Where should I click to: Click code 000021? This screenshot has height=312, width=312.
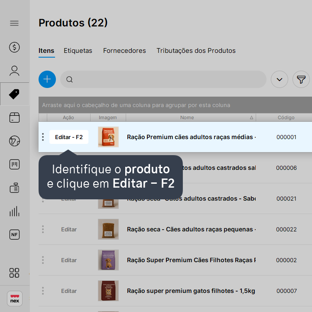(286, 198)
